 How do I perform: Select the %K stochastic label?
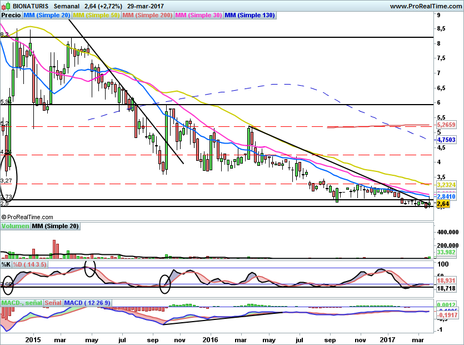[6, 264]
